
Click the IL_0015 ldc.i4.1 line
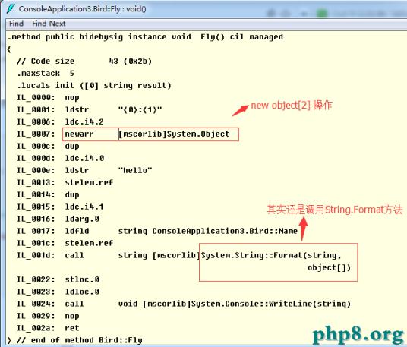click(60, 207)
